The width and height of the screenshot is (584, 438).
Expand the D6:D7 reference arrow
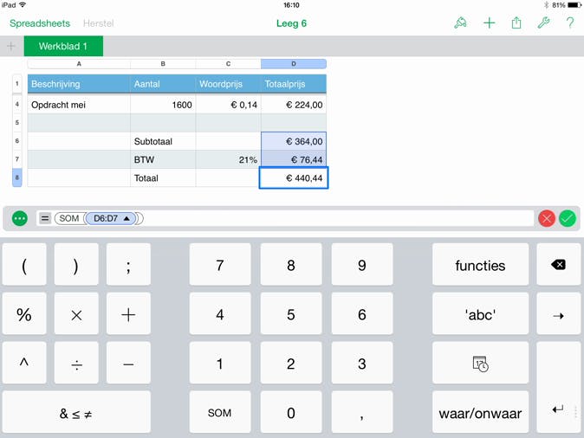(x=127, y=218)
